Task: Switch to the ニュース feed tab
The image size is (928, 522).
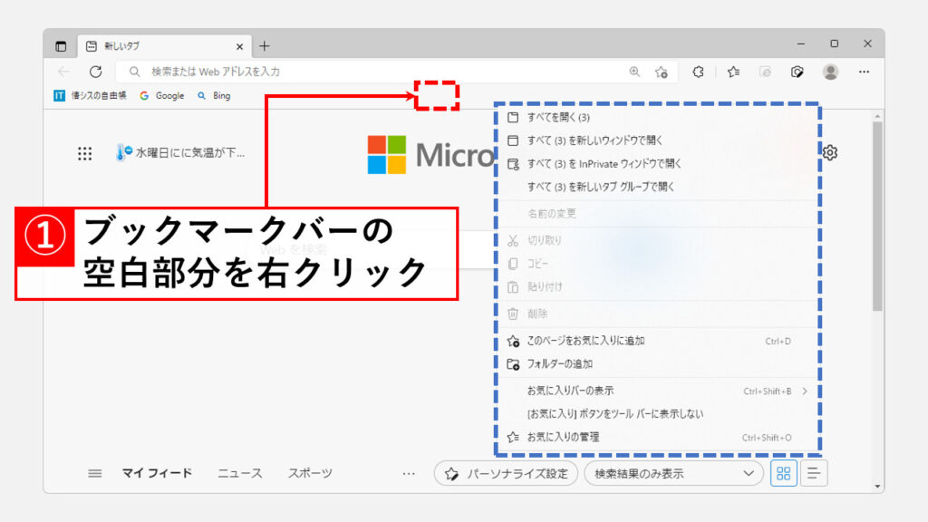Action: (239, 473)
